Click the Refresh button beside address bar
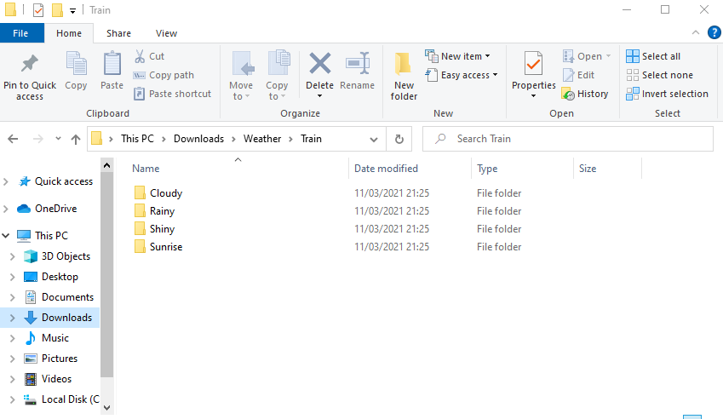The image size is (723, 419). tap(399, 139)
